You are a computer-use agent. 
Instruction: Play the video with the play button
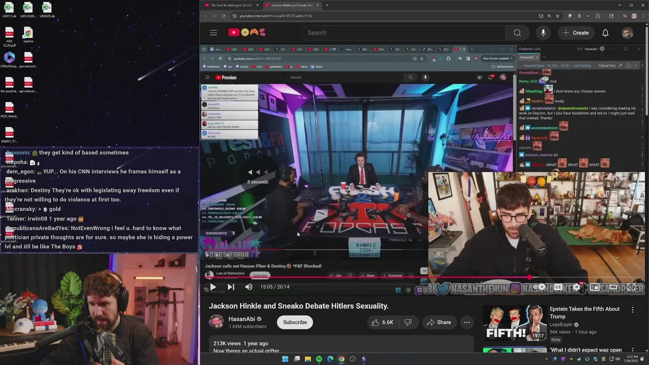click(x=213, y=287)
